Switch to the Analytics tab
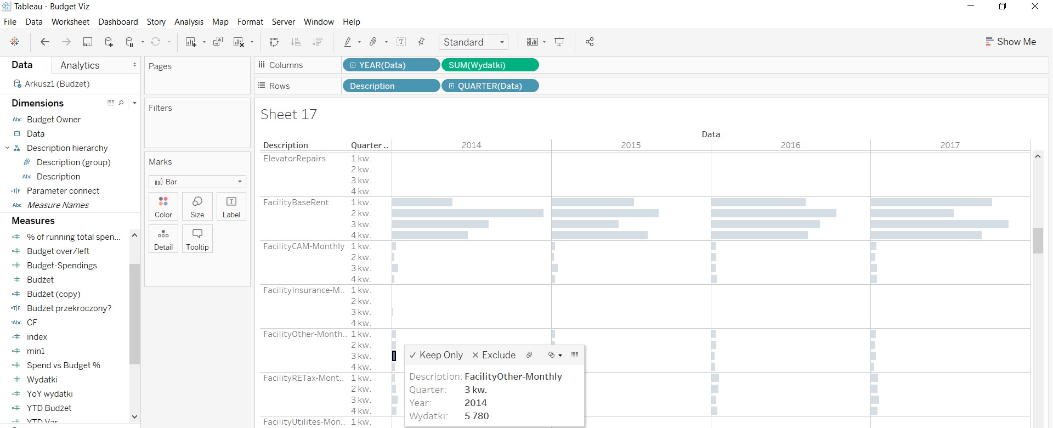The height and width of the screenshot is (428, 1053). coord(80,65)
